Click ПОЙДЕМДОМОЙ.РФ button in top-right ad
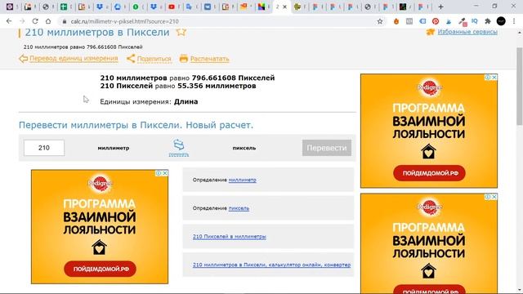This screenshot has width=523, height=294. point(429,173)
